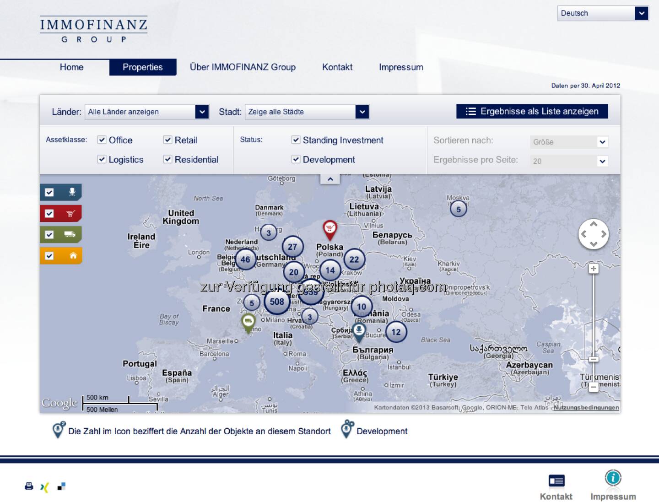The image size is (659, 502).
Task: Select the Properties tab
Action: pos(143,67)
